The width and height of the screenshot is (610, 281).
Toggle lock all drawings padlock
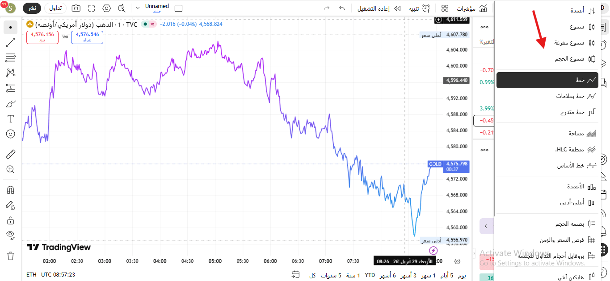click(11, 220)
